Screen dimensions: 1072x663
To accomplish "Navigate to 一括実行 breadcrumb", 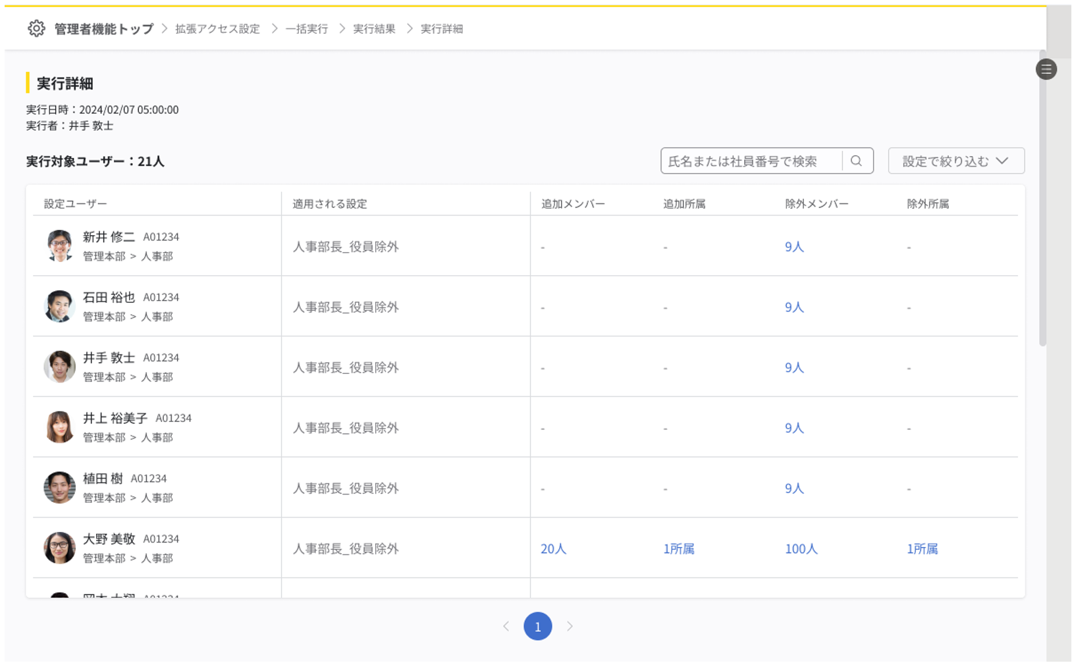I will coord(307,29).
